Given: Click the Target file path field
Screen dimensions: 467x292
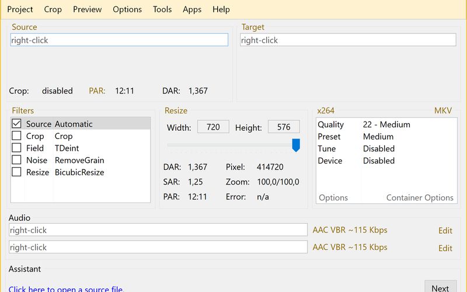Looking at the screenshot, I should point(348,40).
